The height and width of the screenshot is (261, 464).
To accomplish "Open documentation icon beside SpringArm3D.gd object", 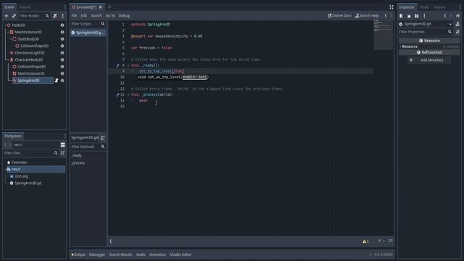I will (x=457, y=24).
